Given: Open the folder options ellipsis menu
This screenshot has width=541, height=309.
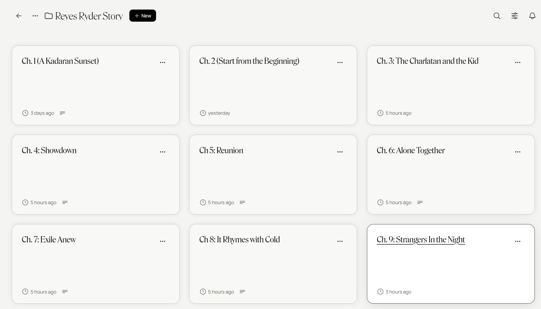Looking at the screenshot, I should coord(35,16).
